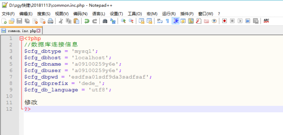Toggle the indent guide button
The image size is (283, 135).
point(175,21)
